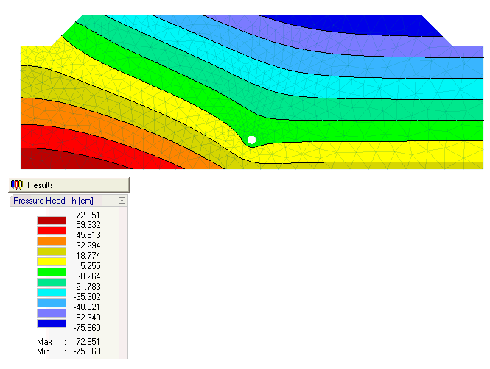Click legend value 72.851 at top

(x=88, y=215)
